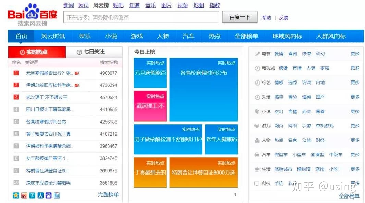Click the 电影 category icon
365x203 pixels.
tap(257, 54)
